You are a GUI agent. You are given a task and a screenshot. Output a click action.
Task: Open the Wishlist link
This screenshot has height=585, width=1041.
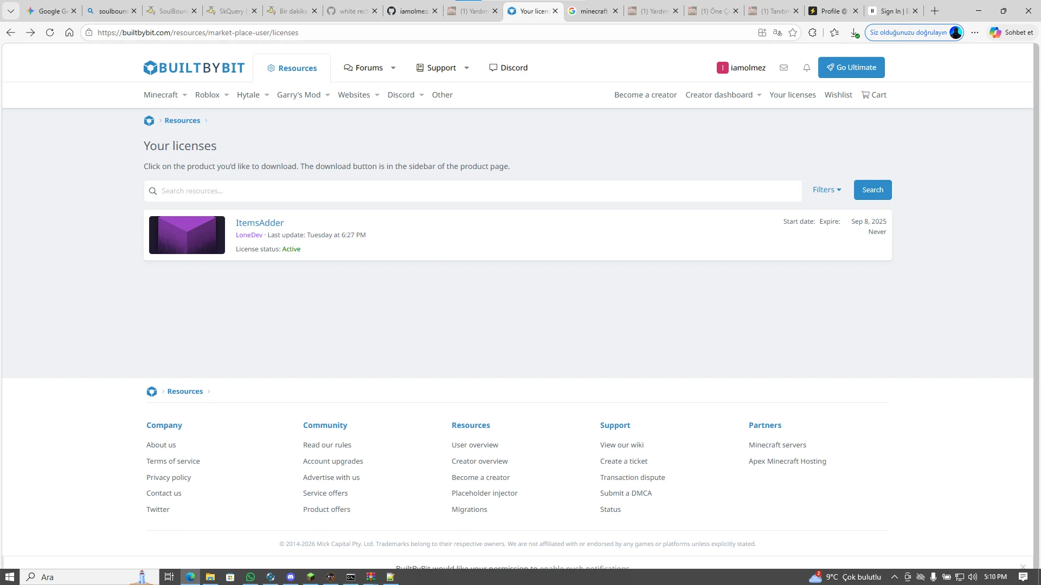coord(838,95)
